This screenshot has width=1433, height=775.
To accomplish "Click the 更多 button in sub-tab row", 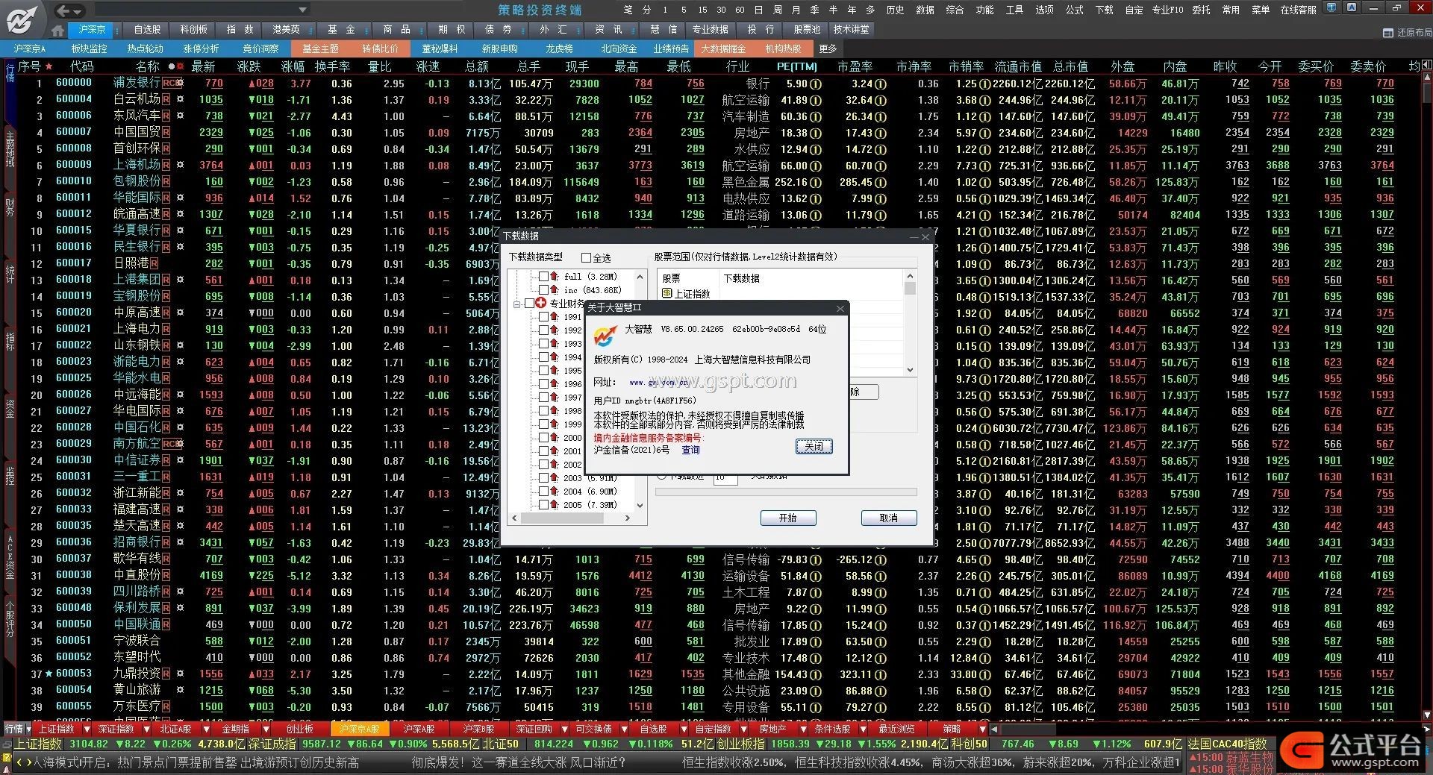I will click(828, 48).
